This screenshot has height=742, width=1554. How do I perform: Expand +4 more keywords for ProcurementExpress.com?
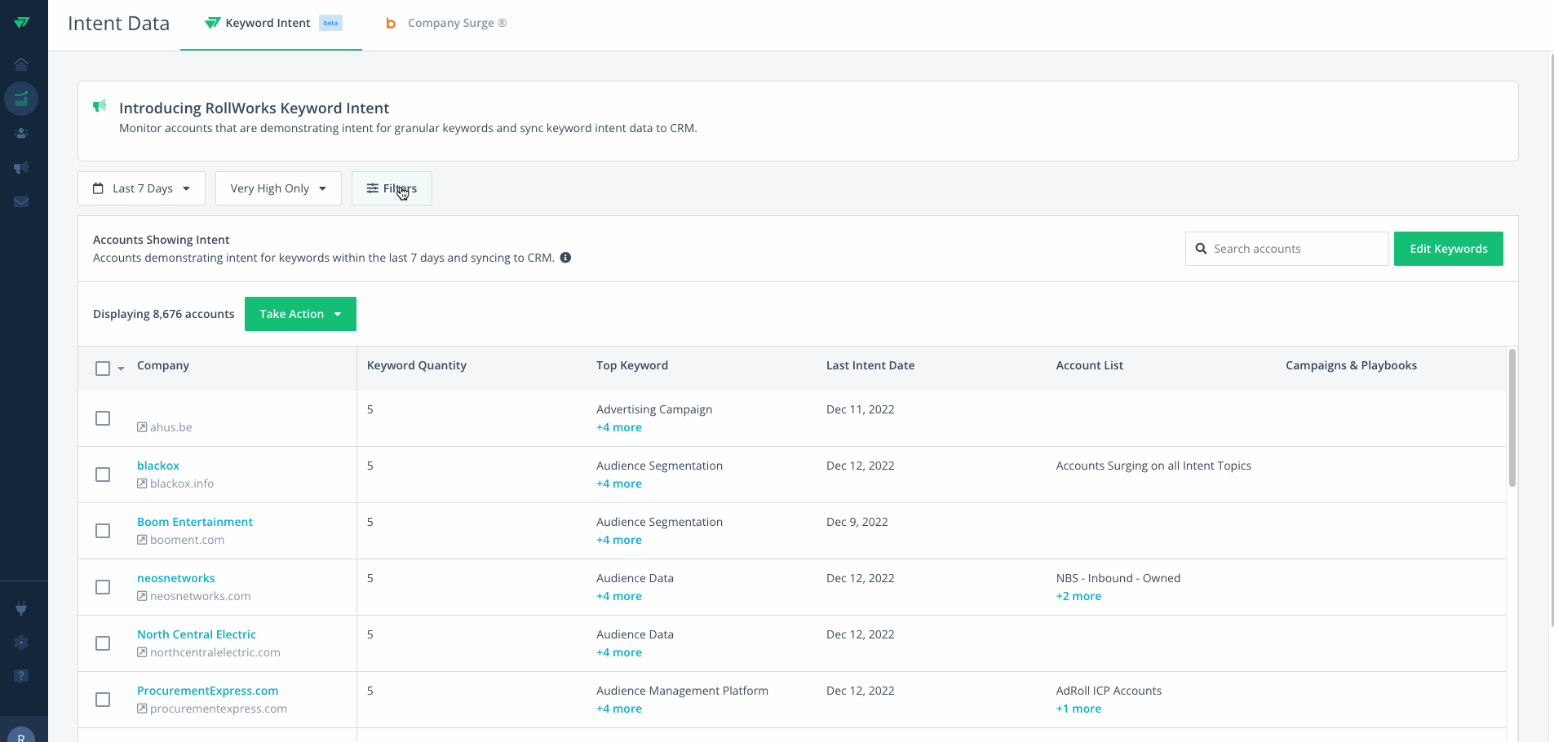click(619, 709)
